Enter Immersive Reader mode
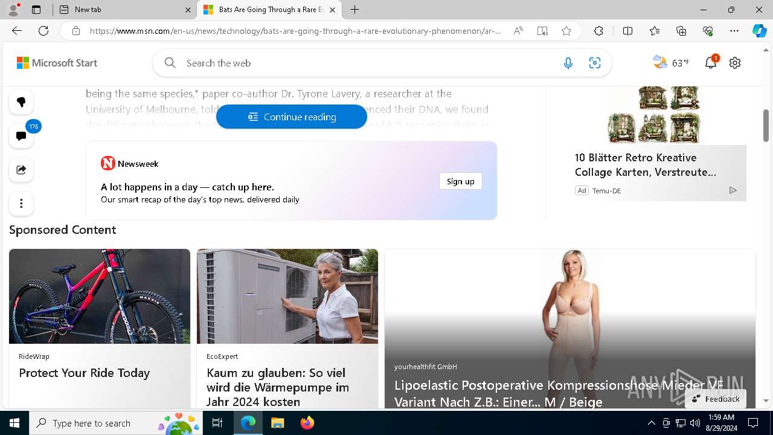773x435 pixels. 542,31
